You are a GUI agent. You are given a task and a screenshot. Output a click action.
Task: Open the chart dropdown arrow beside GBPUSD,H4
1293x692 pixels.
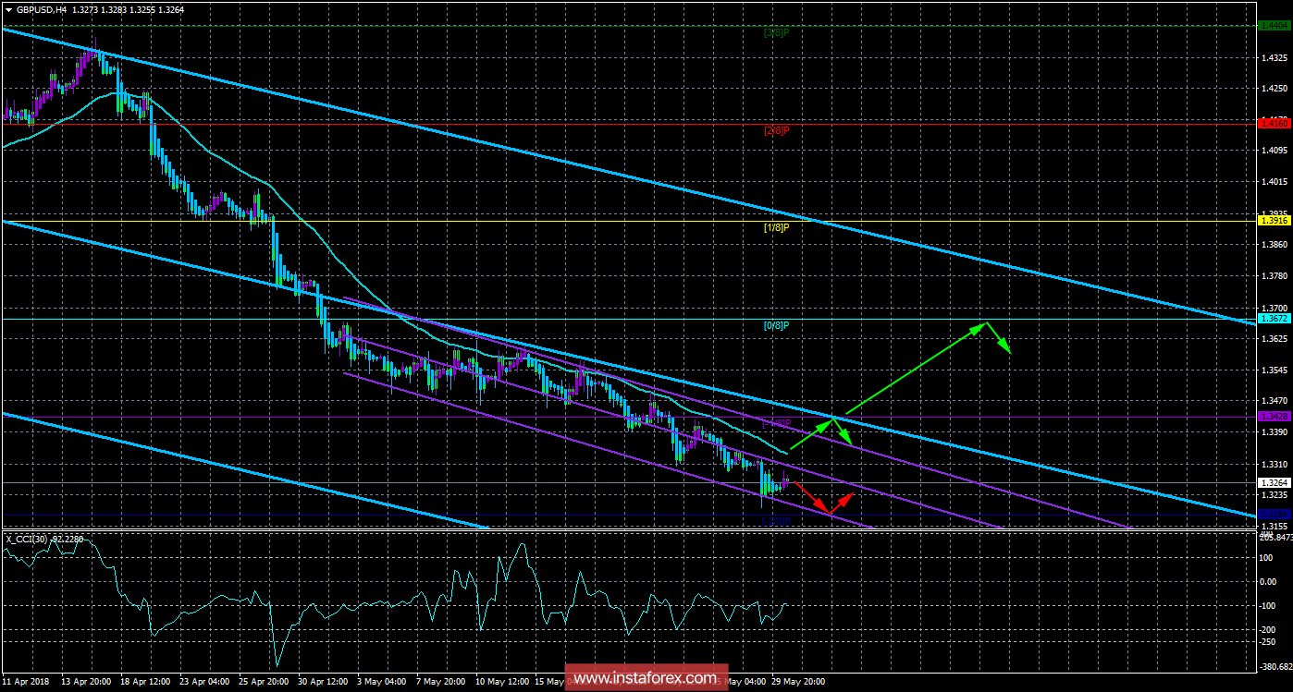point(8,10)
